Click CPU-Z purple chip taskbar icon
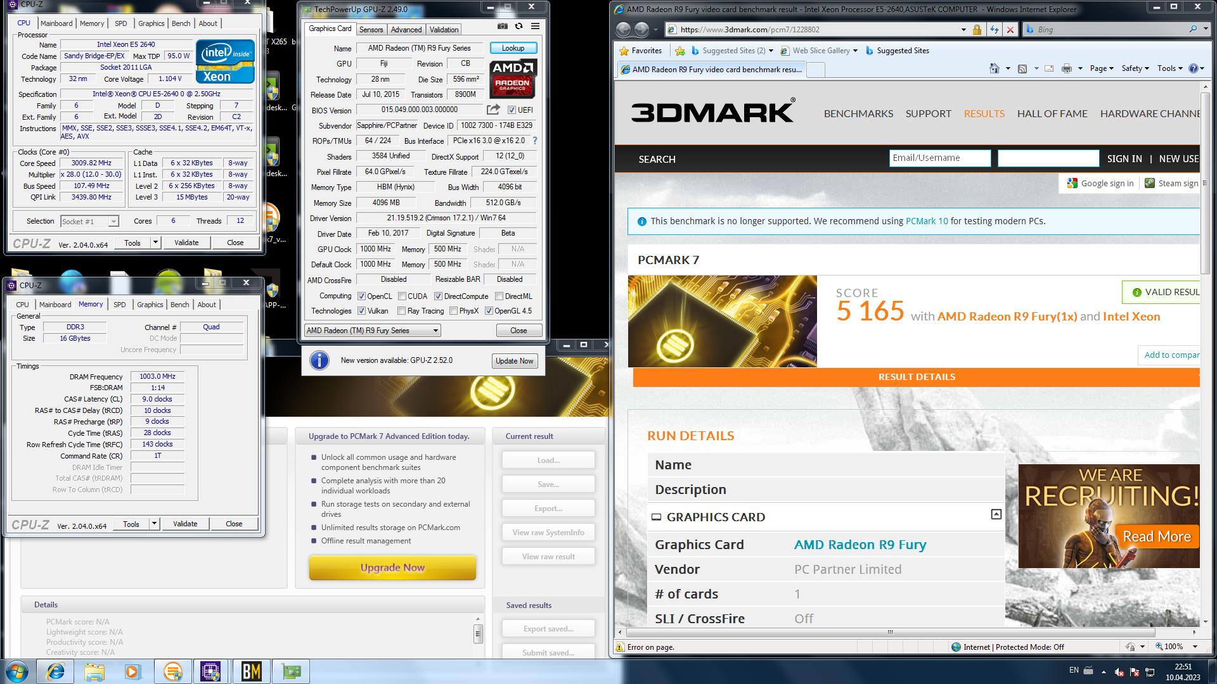 tap(210, 671)
